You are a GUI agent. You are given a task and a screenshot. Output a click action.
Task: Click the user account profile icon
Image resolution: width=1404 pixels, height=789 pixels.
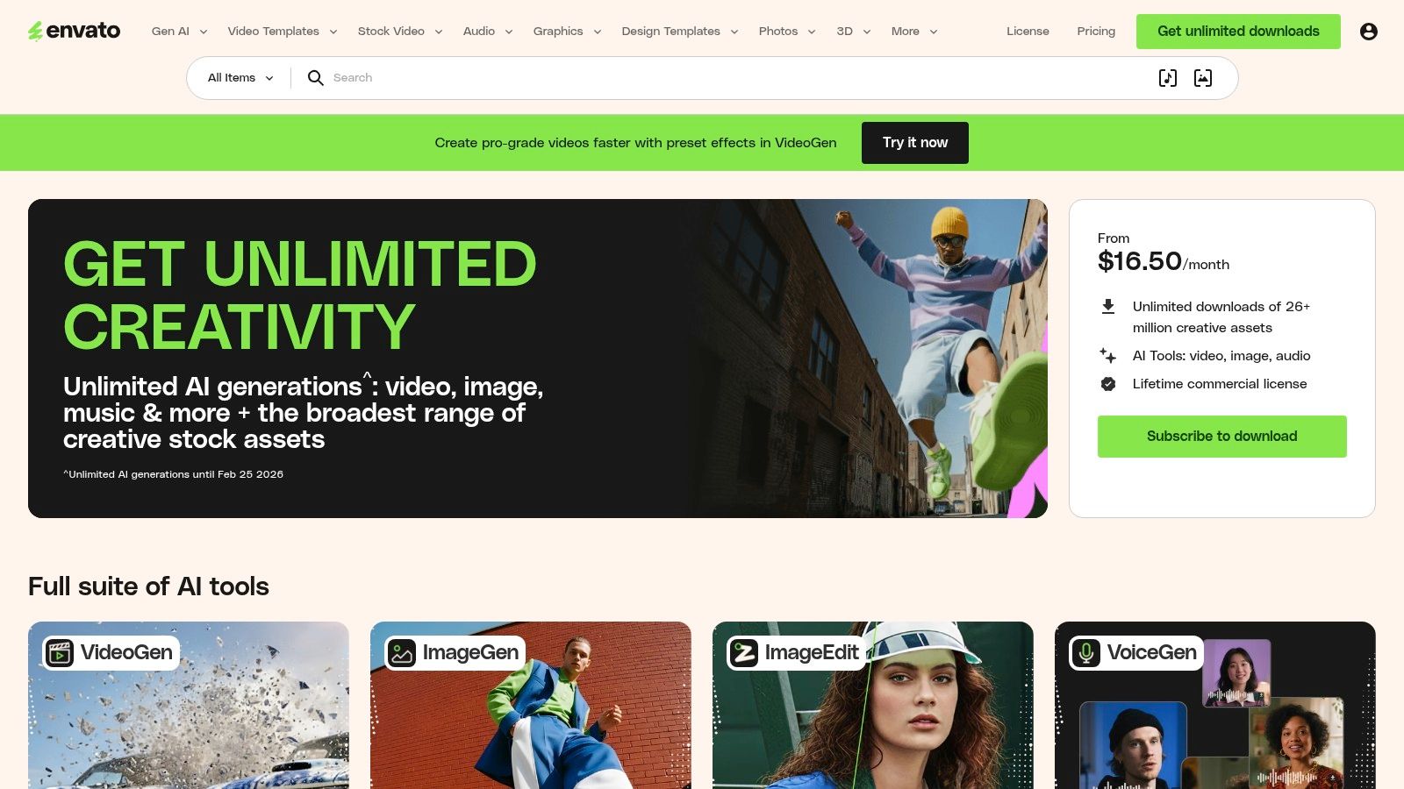coord(1369,31)
